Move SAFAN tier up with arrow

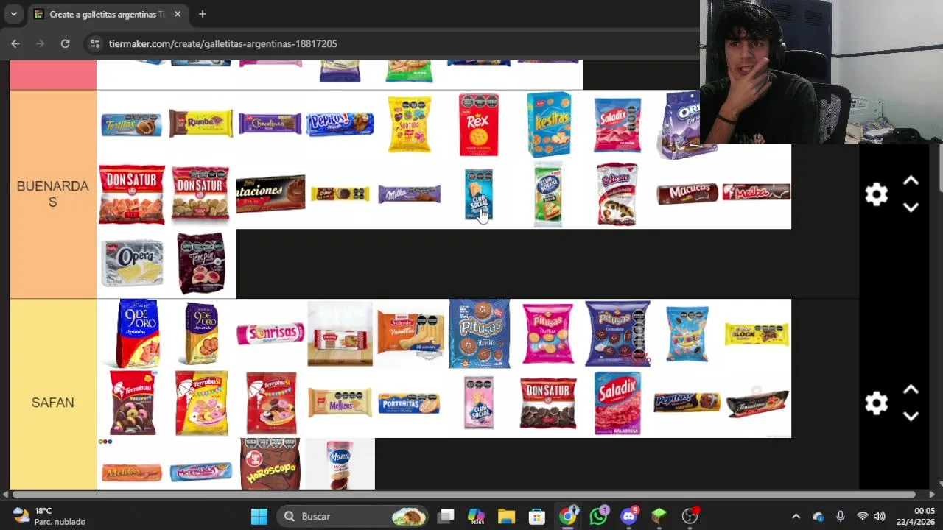tap(911, 389)
